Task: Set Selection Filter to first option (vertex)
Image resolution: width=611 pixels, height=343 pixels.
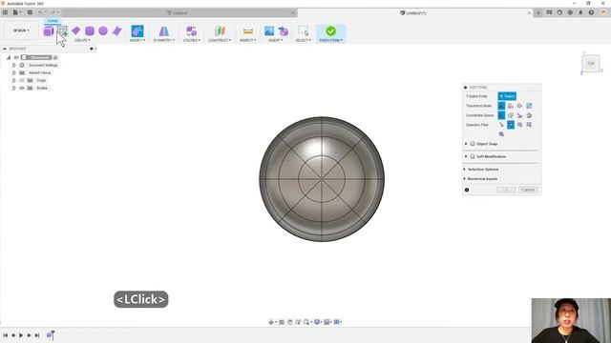Action: click(x=501, y=125)
